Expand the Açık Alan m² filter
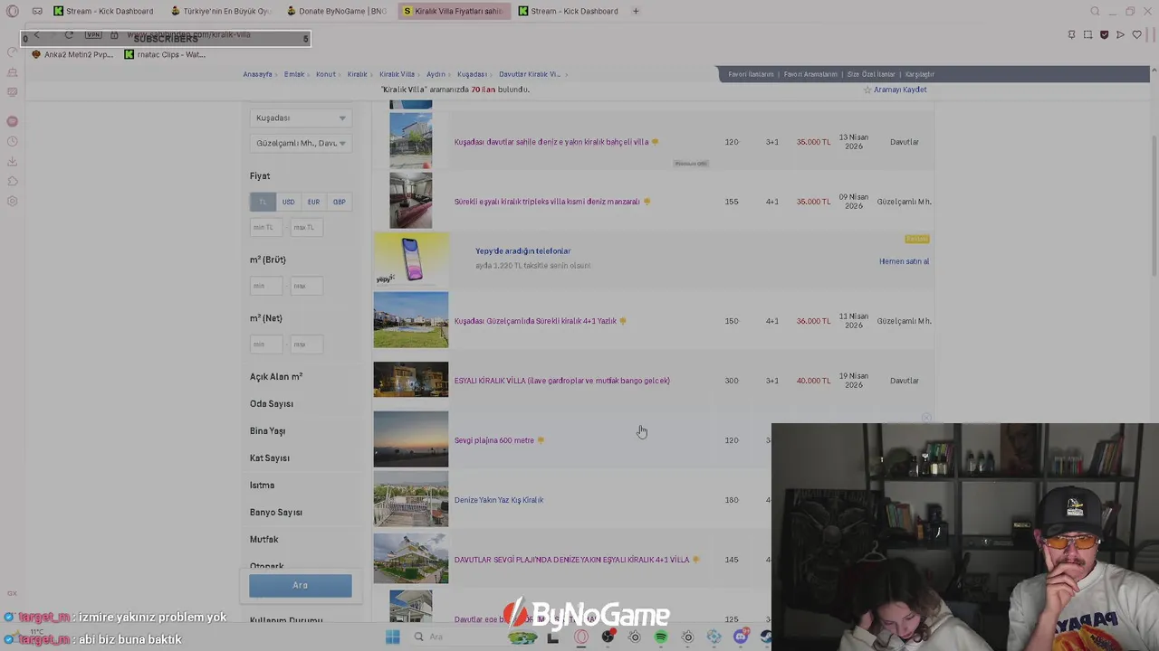 [x=276, y=377]
